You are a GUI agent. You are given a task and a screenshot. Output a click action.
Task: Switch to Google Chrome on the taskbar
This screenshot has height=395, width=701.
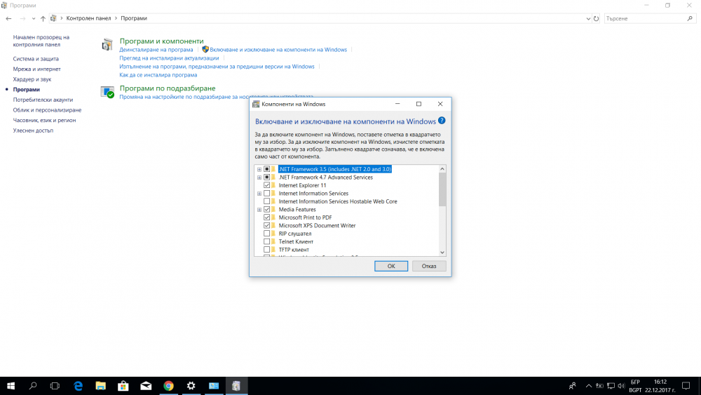tap(168, 386)
